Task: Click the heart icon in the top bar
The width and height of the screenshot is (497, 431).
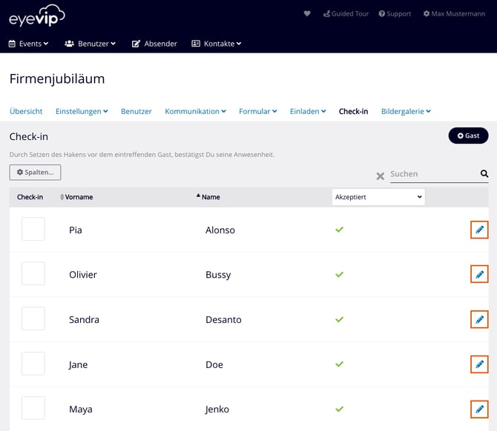Action: tap(308, 13)
